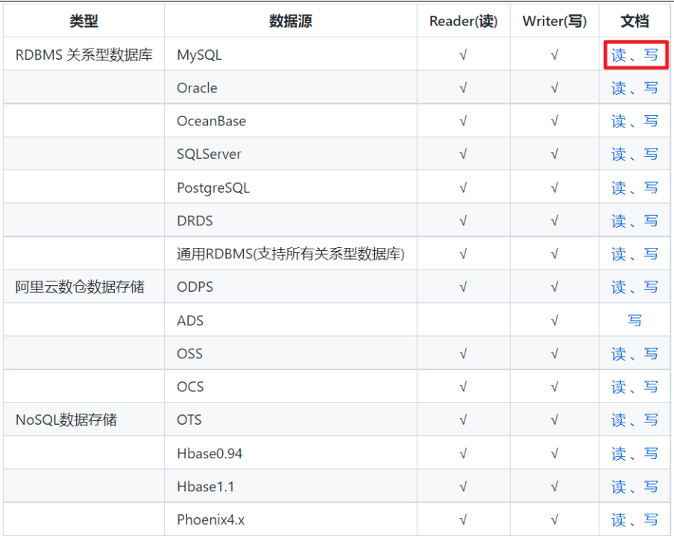Open the Hbase1.1 write (写) doc link
The image size is (674, 536).
tap(651, 487)
